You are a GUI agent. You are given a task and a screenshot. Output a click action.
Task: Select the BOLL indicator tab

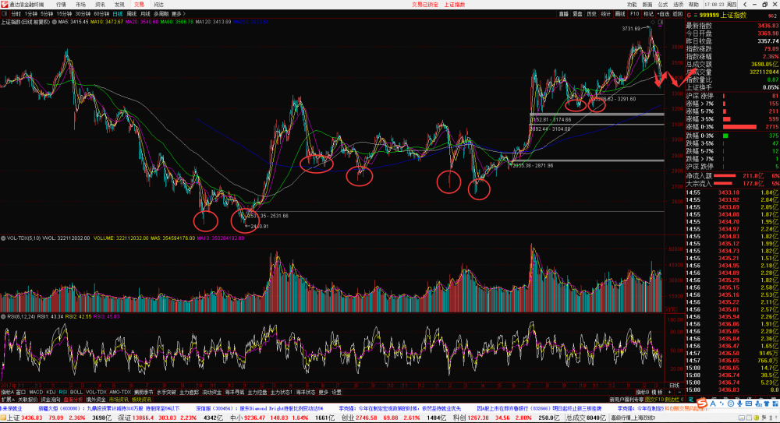point(76,392)
